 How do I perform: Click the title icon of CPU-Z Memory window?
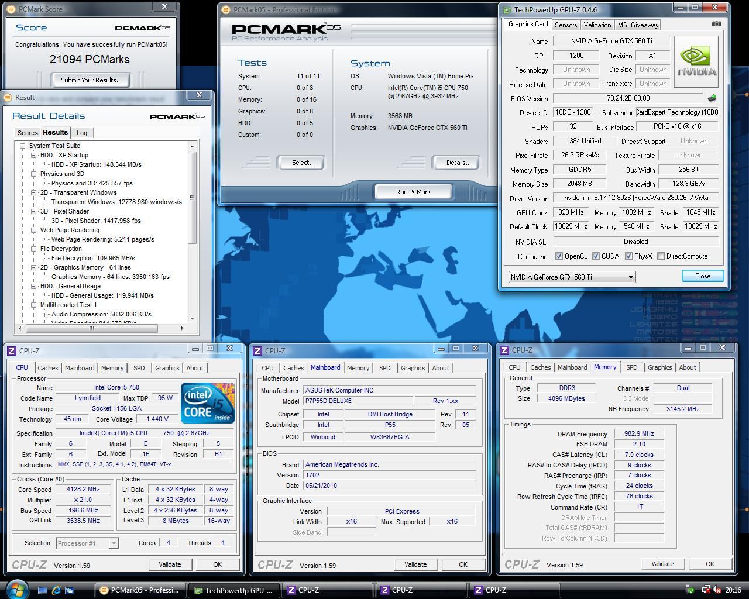504,350
